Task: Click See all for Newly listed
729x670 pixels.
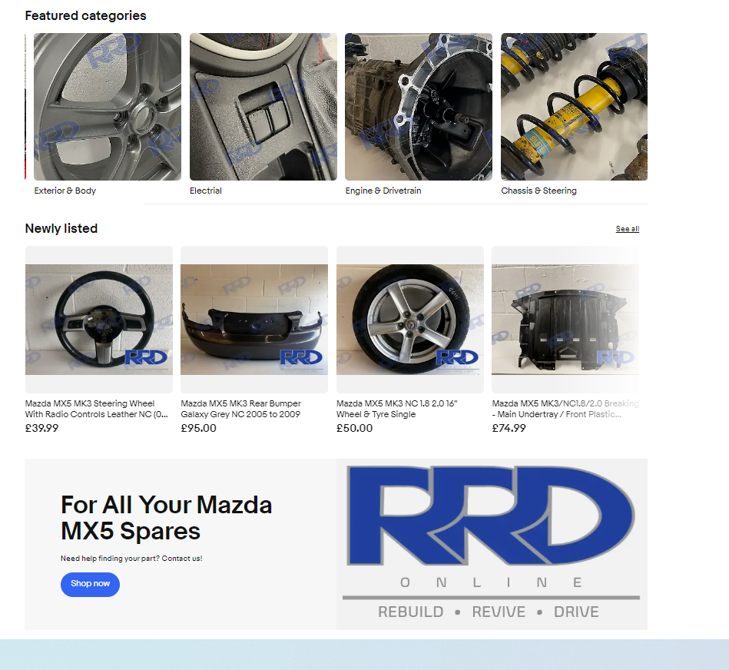Action: pos(627,229)
